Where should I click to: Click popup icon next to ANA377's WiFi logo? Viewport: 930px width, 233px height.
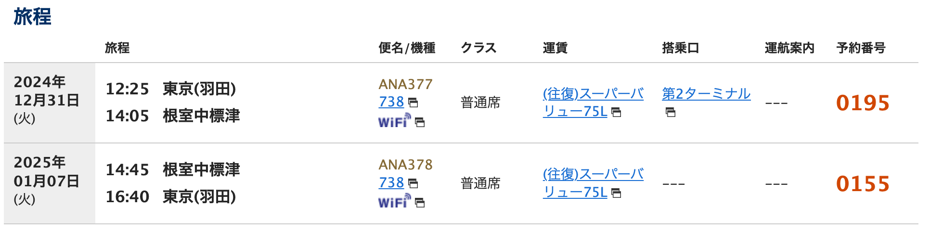point(420,122)
